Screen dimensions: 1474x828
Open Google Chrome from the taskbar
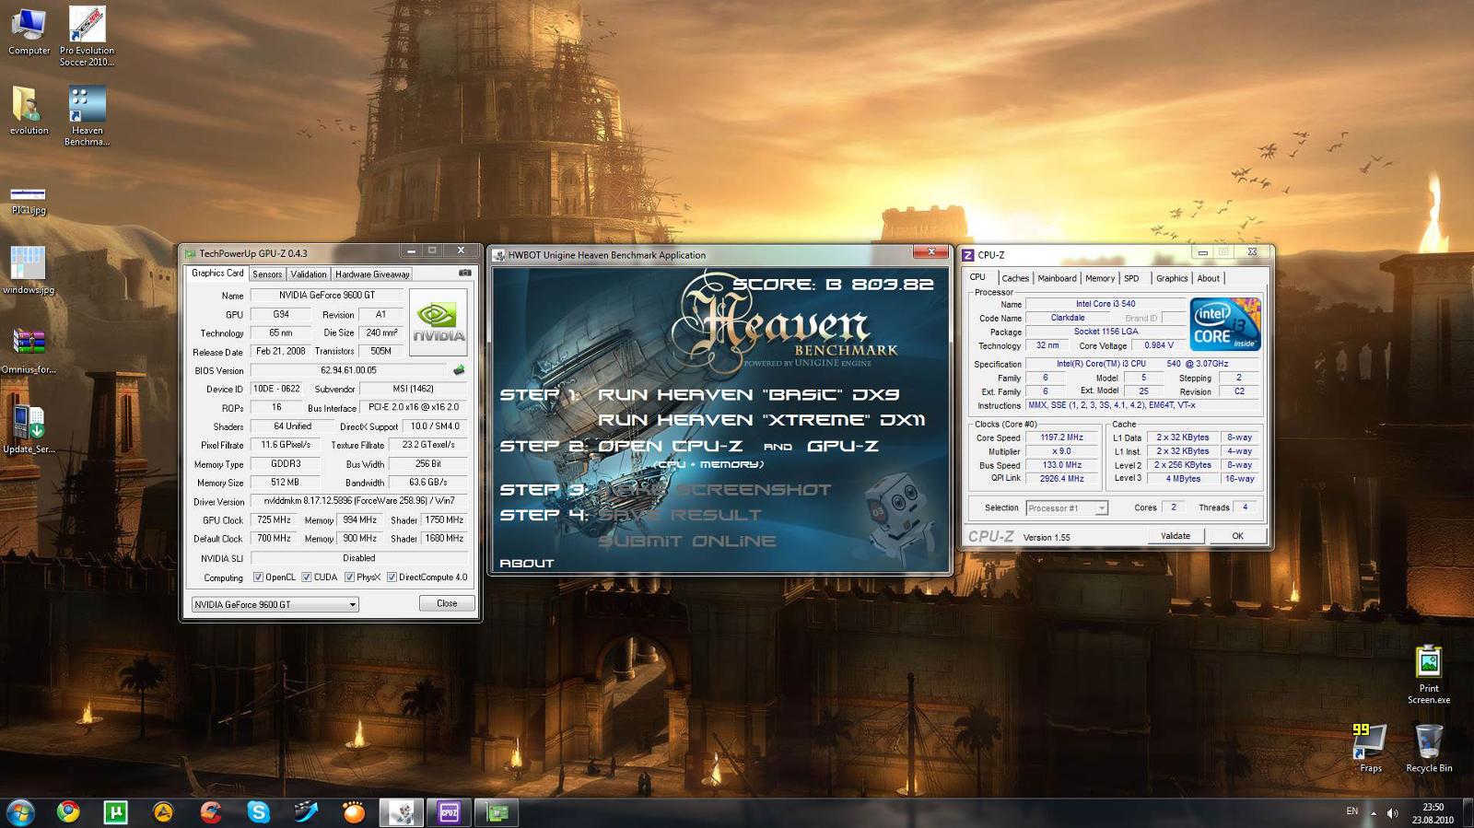[x=67, y=812]
